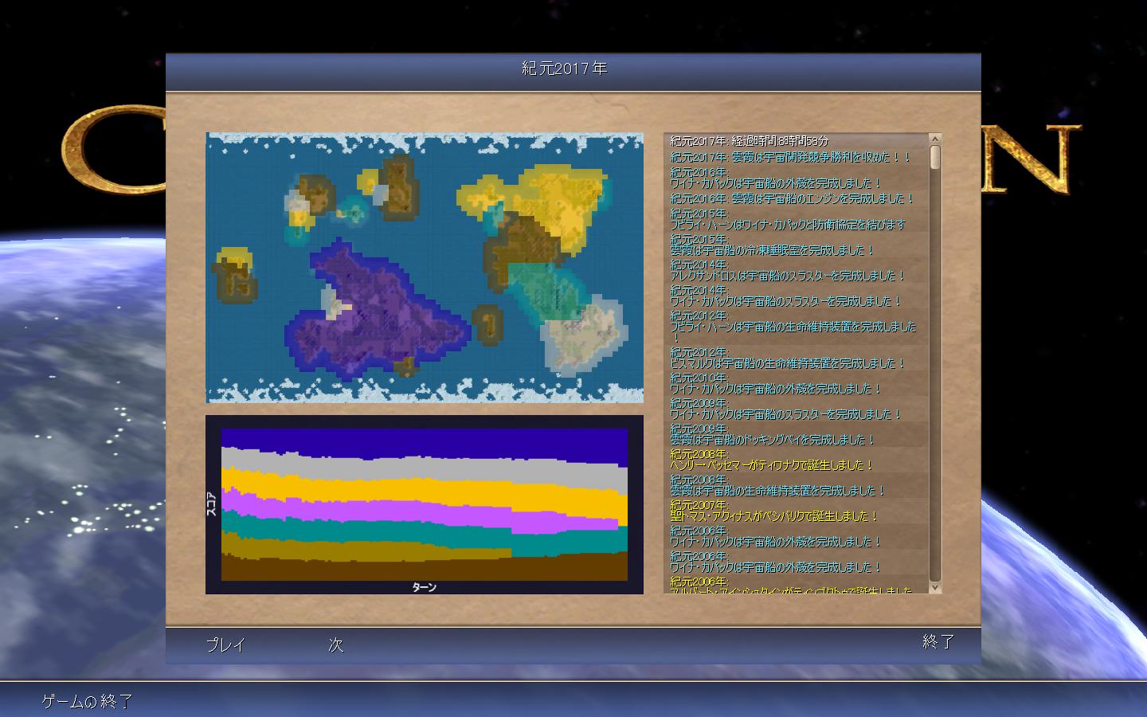The image size is (1147, 717).
Task: Select the 雲霞 冷凍睡眠室 log entry
Action: pyautogui.click(x=797, y=245)
